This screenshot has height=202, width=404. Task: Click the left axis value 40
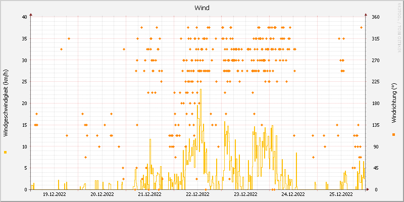(24, 17)
